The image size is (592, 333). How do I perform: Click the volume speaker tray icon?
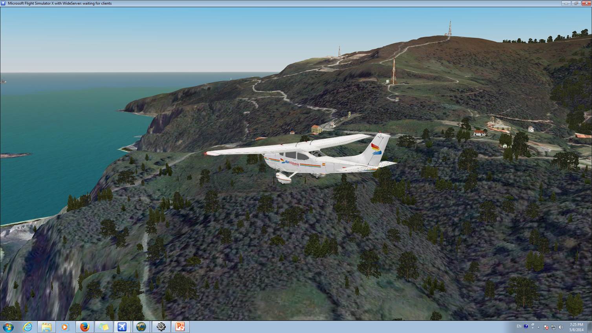click(x=561, y=327)
